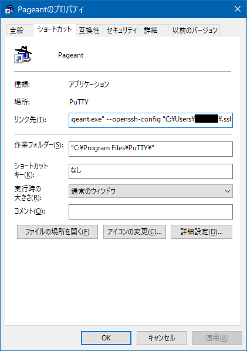Expand the 実行時の大きさ dropdown
The width and height of the screenshot is (247, 351).
151,191
